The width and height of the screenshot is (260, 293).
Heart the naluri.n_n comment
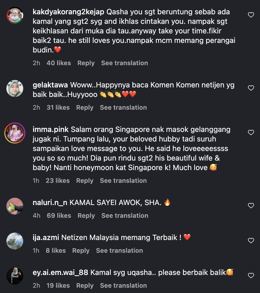(x=251, y=206)
